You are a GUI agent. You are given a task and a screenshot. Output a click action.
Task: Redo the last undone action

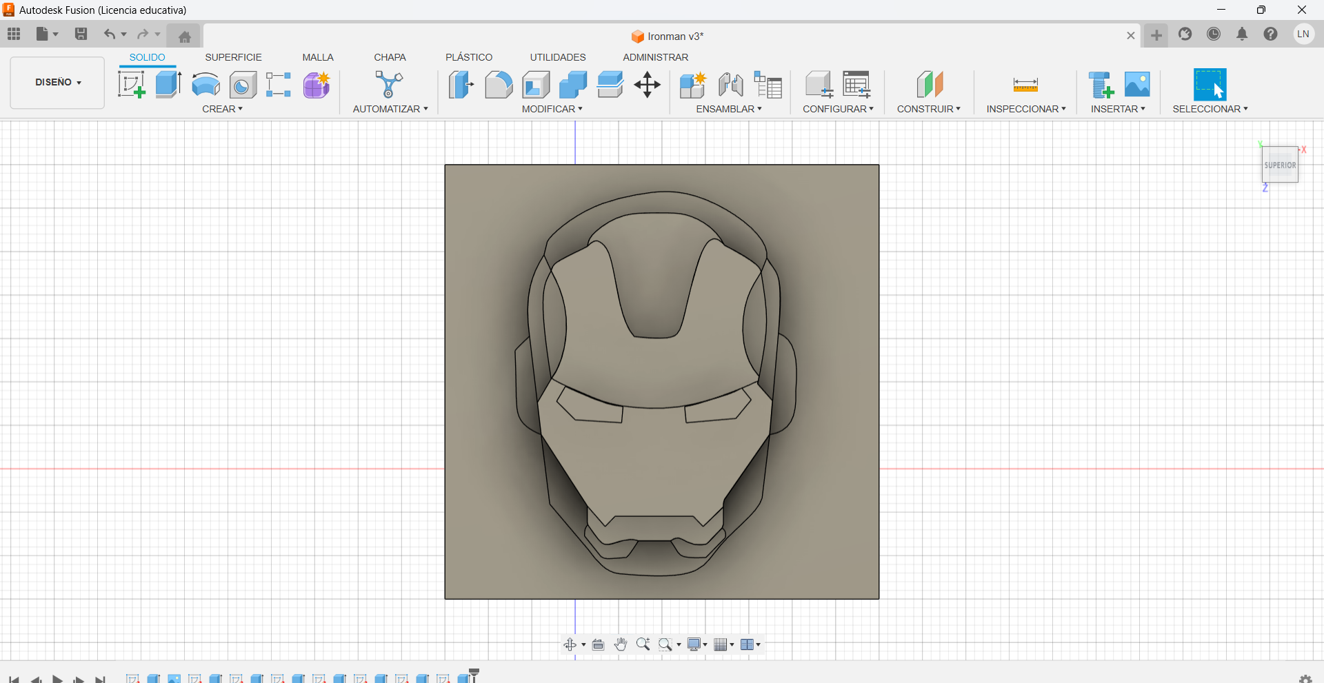tap(143, 34)
